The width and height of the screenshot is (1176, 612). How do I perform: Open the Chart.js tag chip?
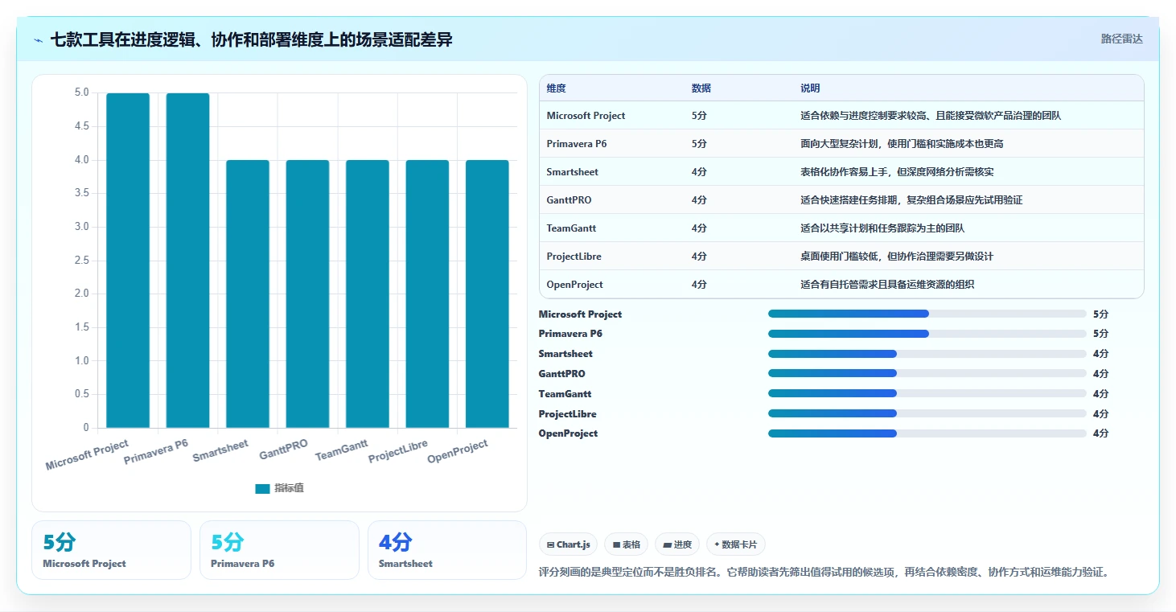coord(568,544)
